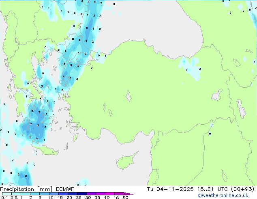Click Lake Urmia on the map
The height and width of the screenshot is (199, 257).
coord(241,109)
